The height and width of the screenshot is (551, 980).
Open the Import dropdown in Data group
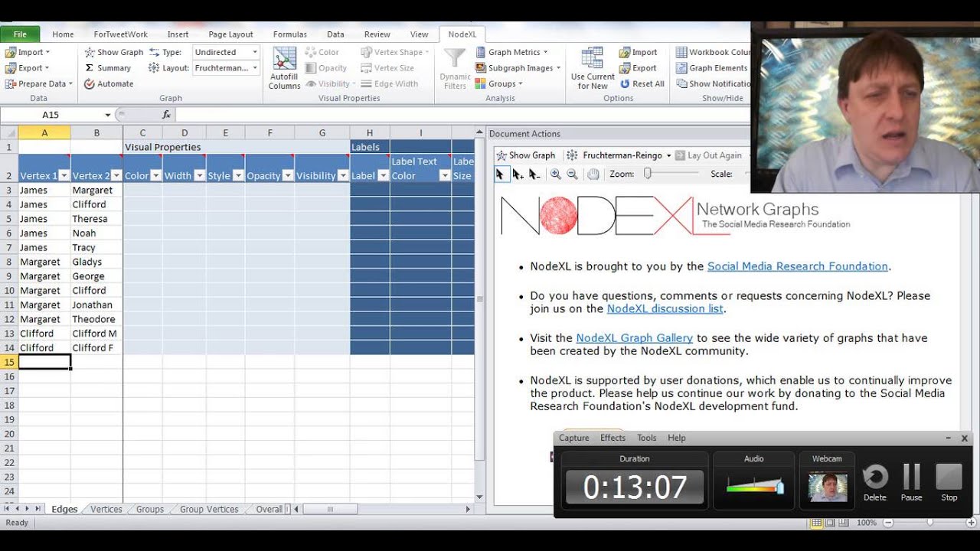pyautogui.click(x=28, y=52)
